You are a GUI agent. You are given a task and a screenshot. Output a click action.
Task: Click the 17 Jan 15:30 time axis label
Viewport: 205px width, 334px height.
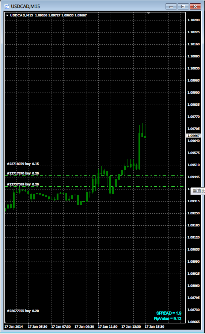pos(154,327)
